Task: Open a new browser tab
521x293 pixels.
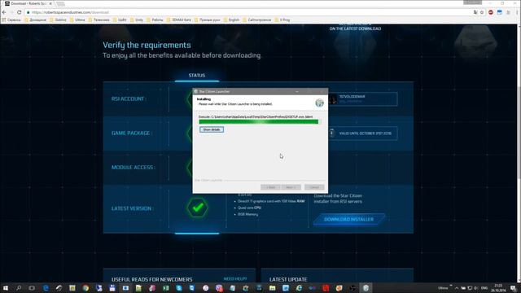Action: point(60,3)
